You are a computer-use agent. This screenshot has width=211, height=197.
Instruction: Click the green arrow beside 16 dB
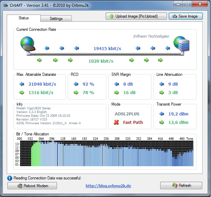pos(117,92)
